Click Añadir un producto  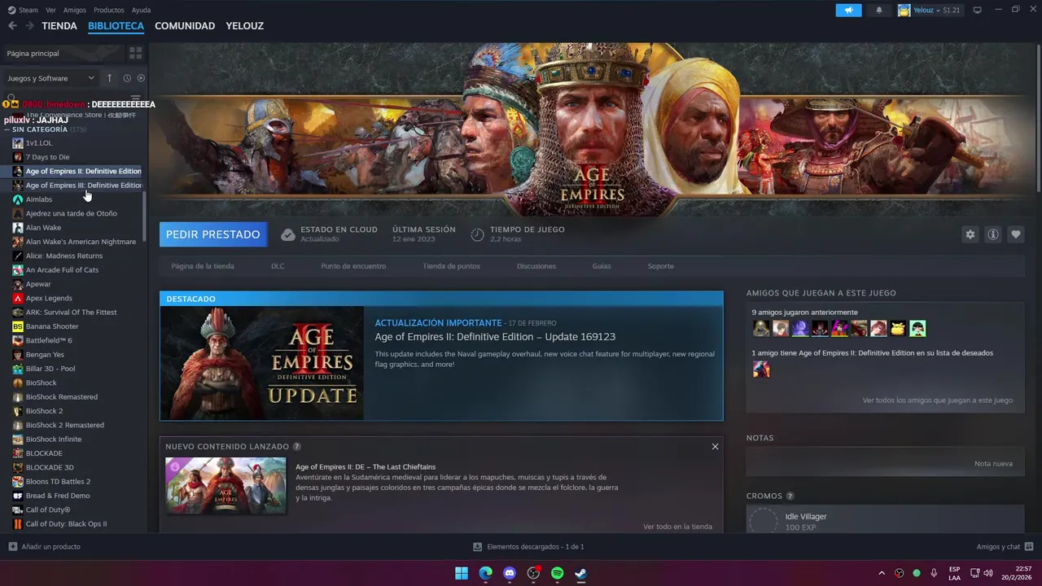(x=44, y=547)
